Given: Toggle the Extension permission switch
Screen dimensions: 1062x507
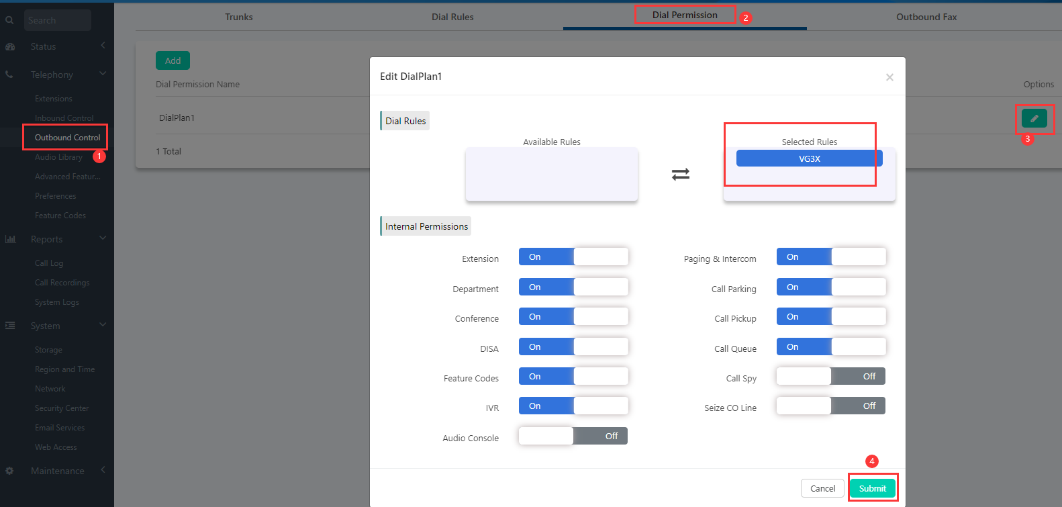Looking at the screenshot, I should 573,257.
